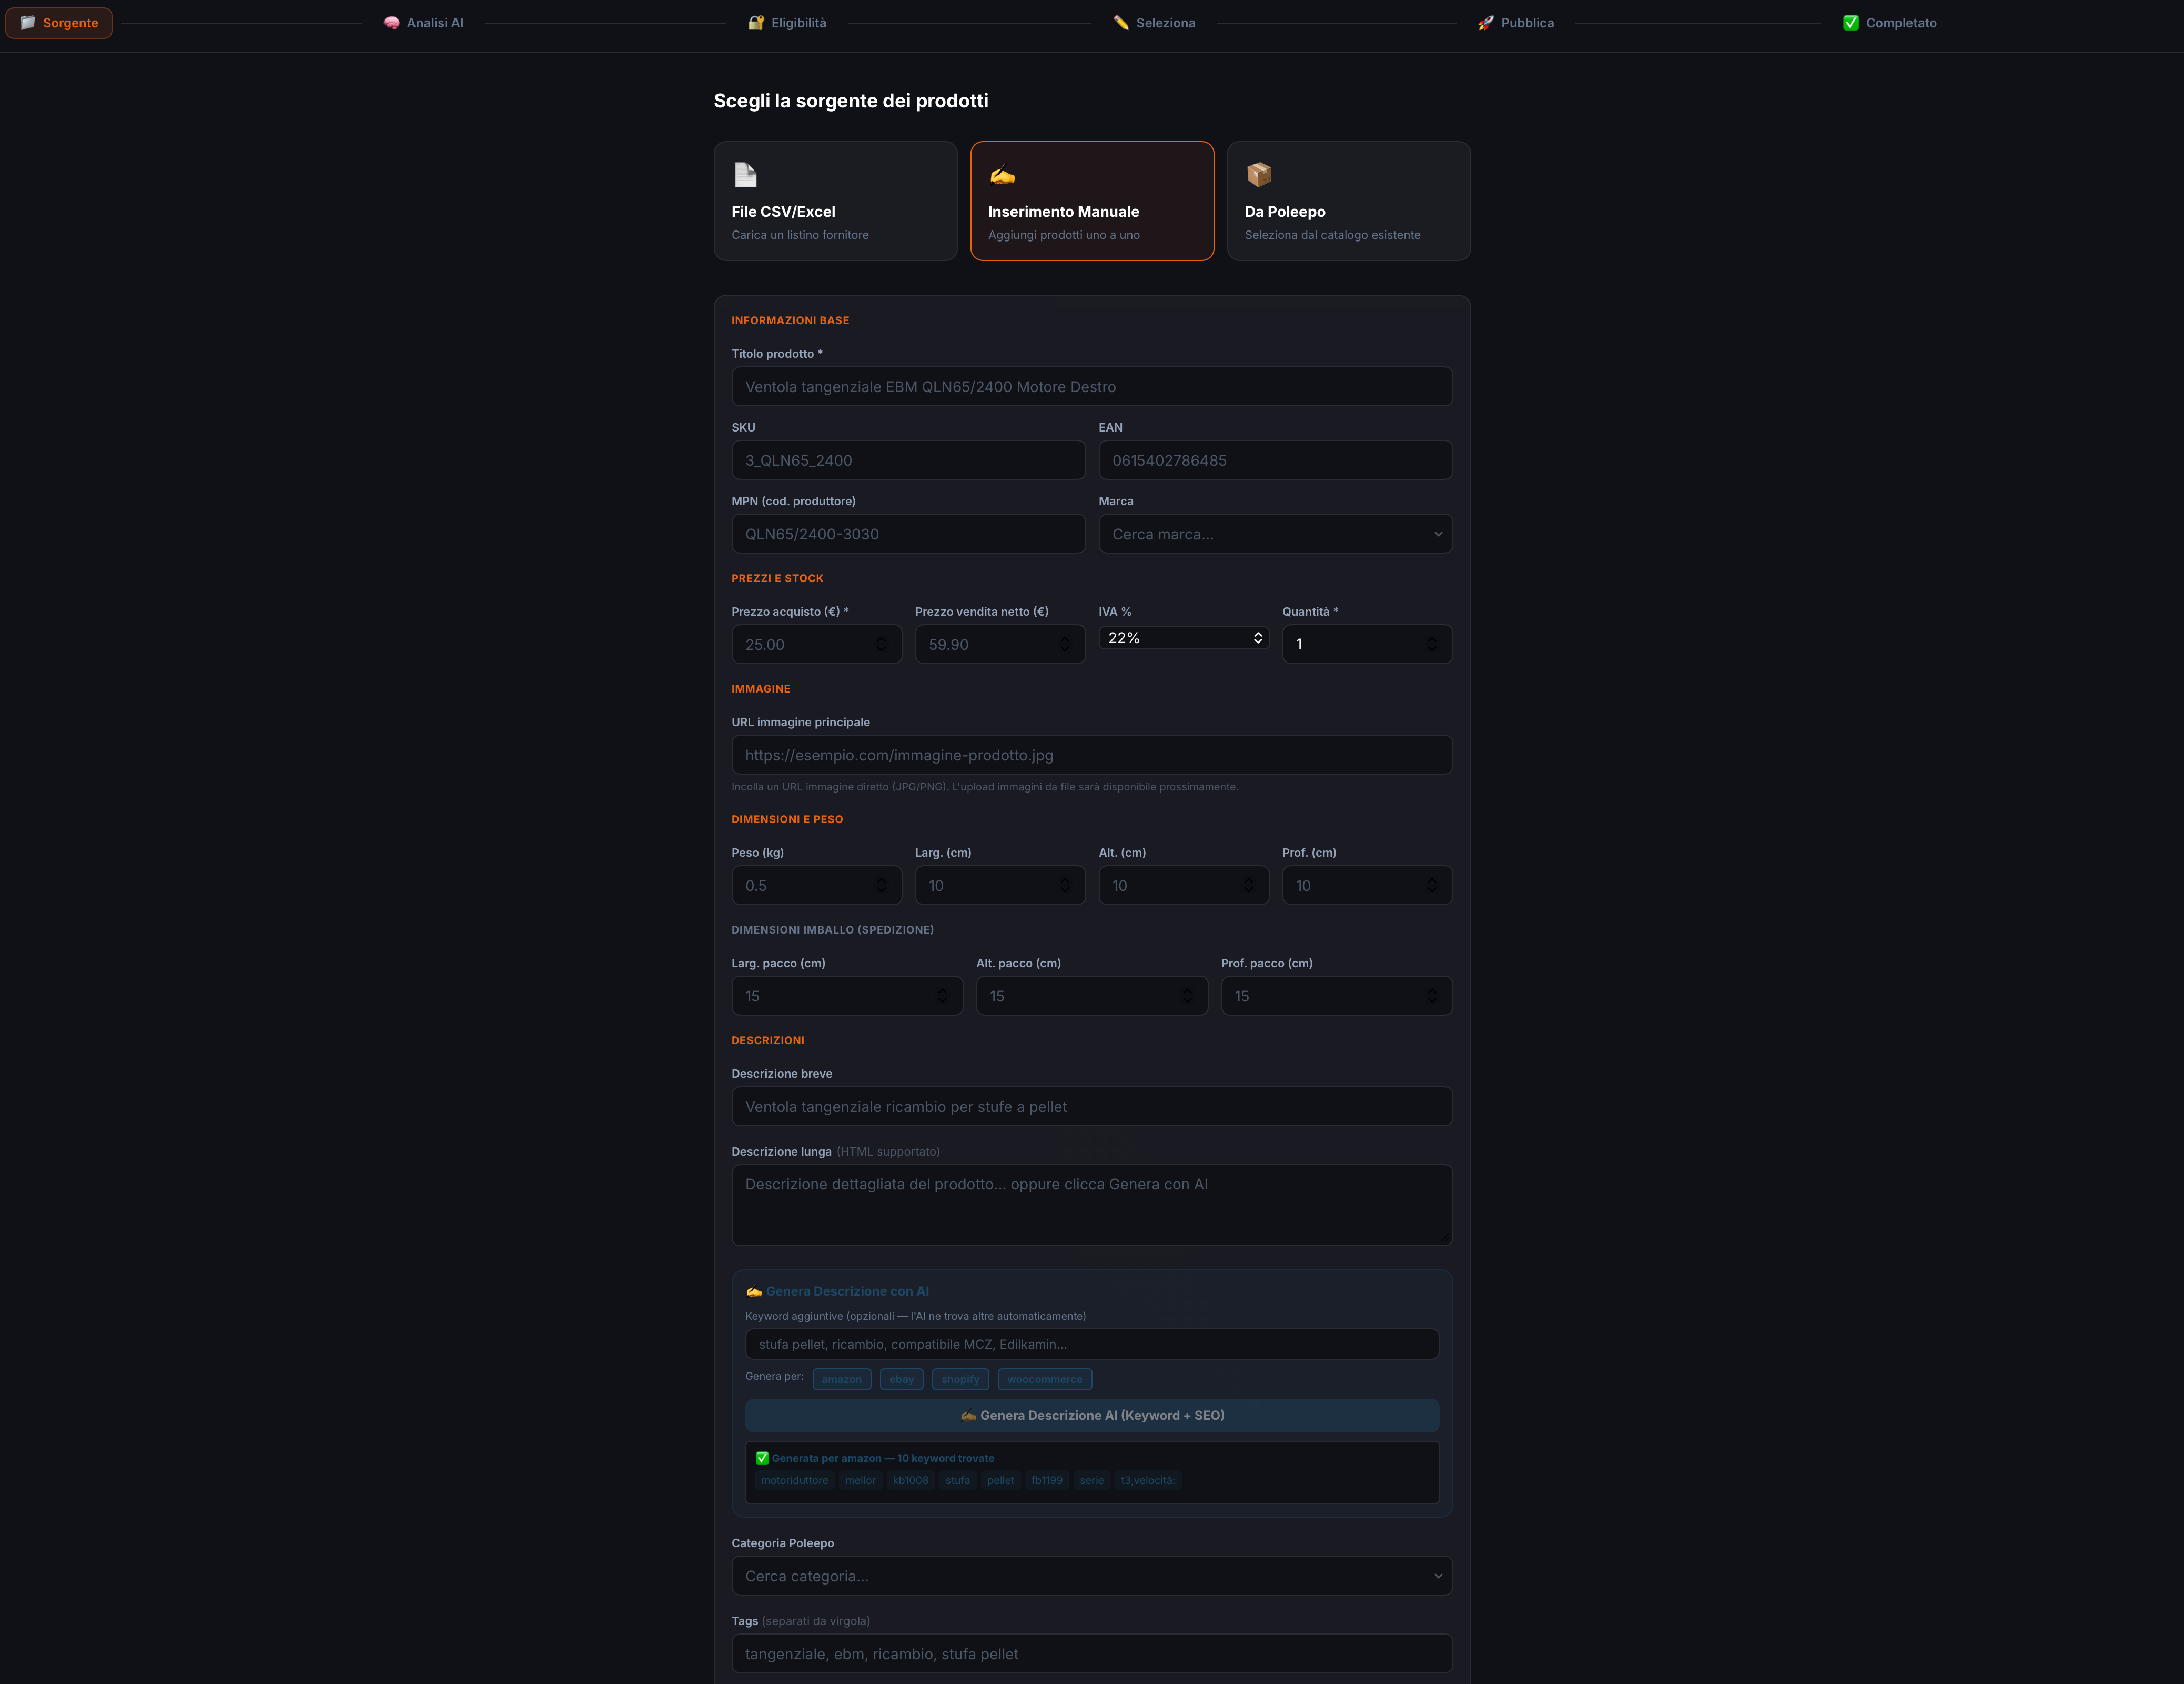Open the IVA % 22% selector
This screenshot has width=2184, height=1684.
1183,638
